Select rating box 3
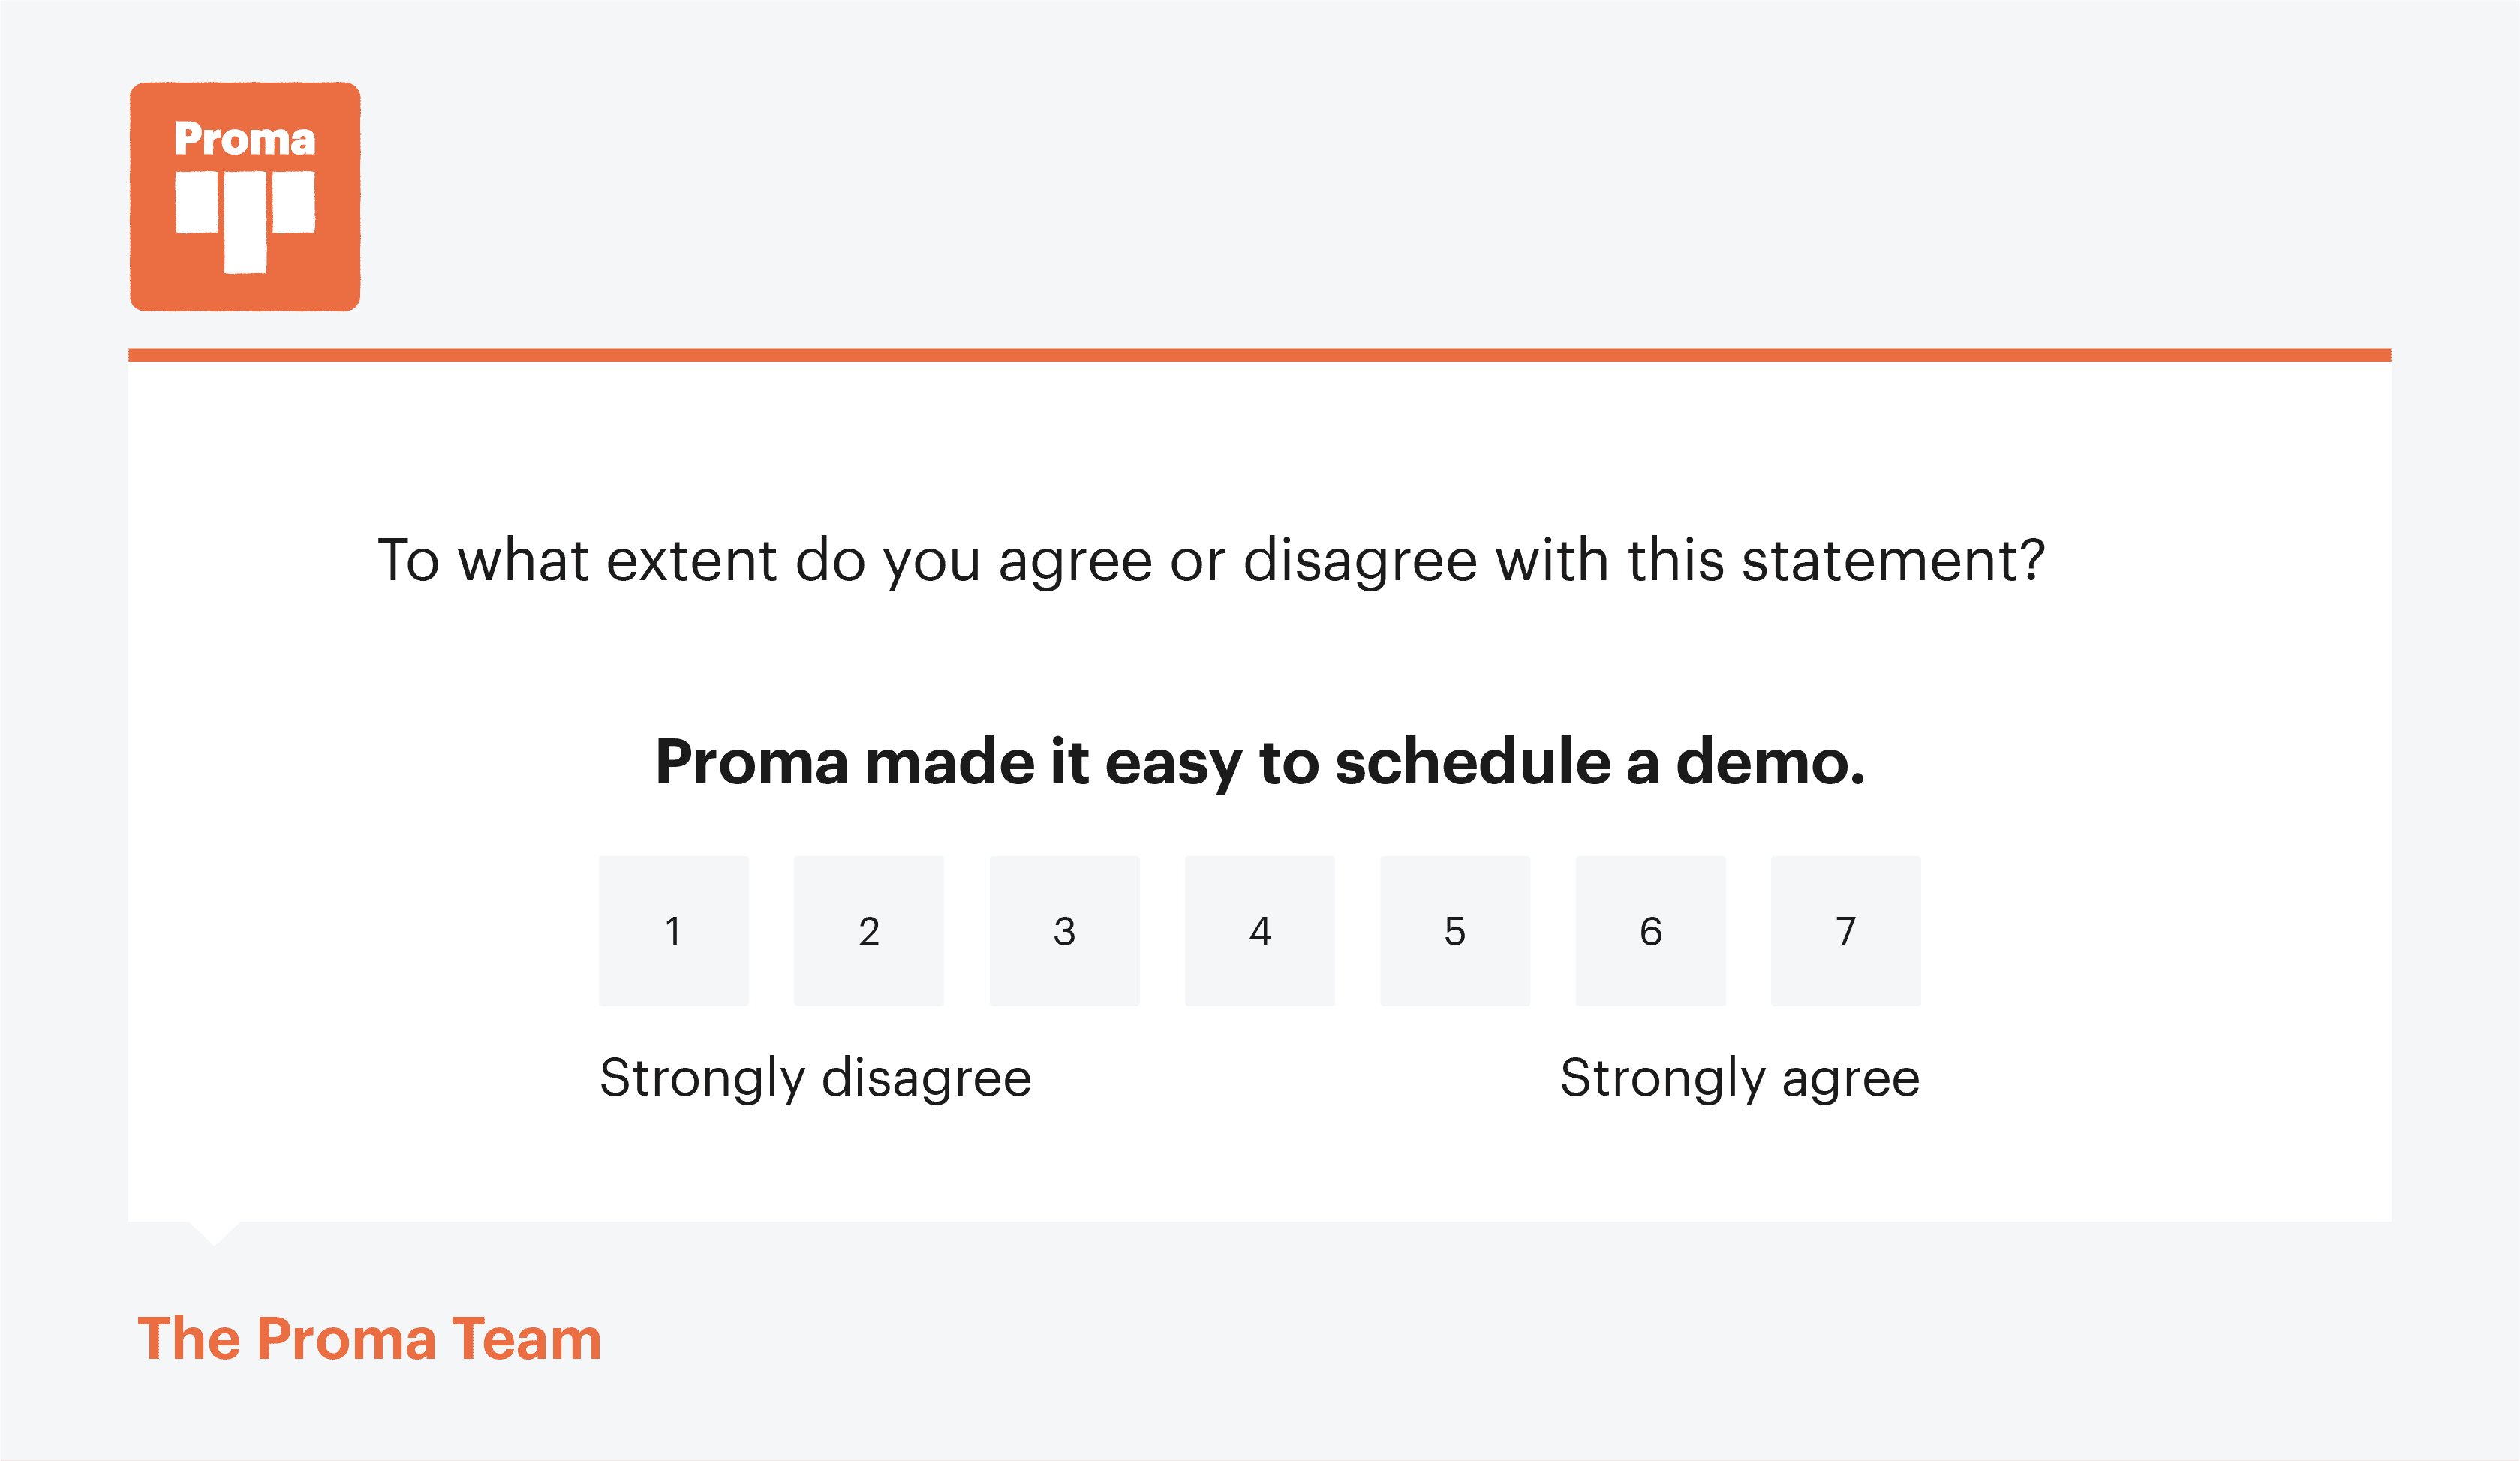Viewport: 2520px width, 1461px height. [x=1064, y=932]
